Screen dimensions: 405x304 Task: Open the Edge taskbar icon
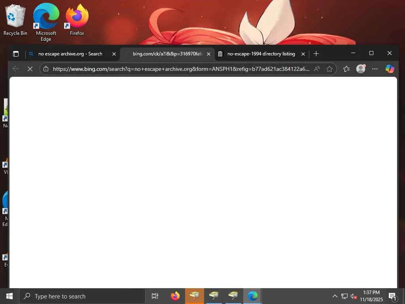(253, 296)
